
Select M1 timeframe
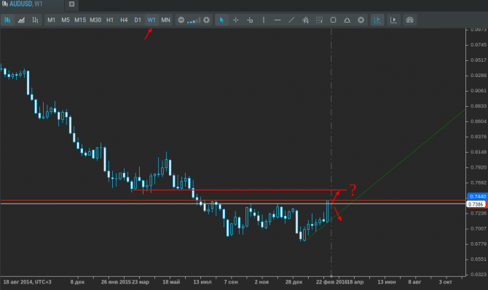[52, 20]
